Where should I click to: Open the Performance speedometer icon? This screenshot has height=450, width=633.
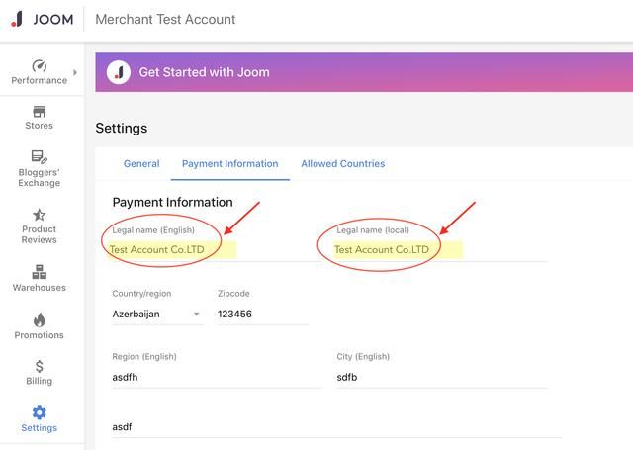(40, 65)
